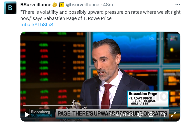Mute the video sound with speaker icon
The width and height of the screenshot is (185, 123).
pyautogui.click(x=140, y=115)
